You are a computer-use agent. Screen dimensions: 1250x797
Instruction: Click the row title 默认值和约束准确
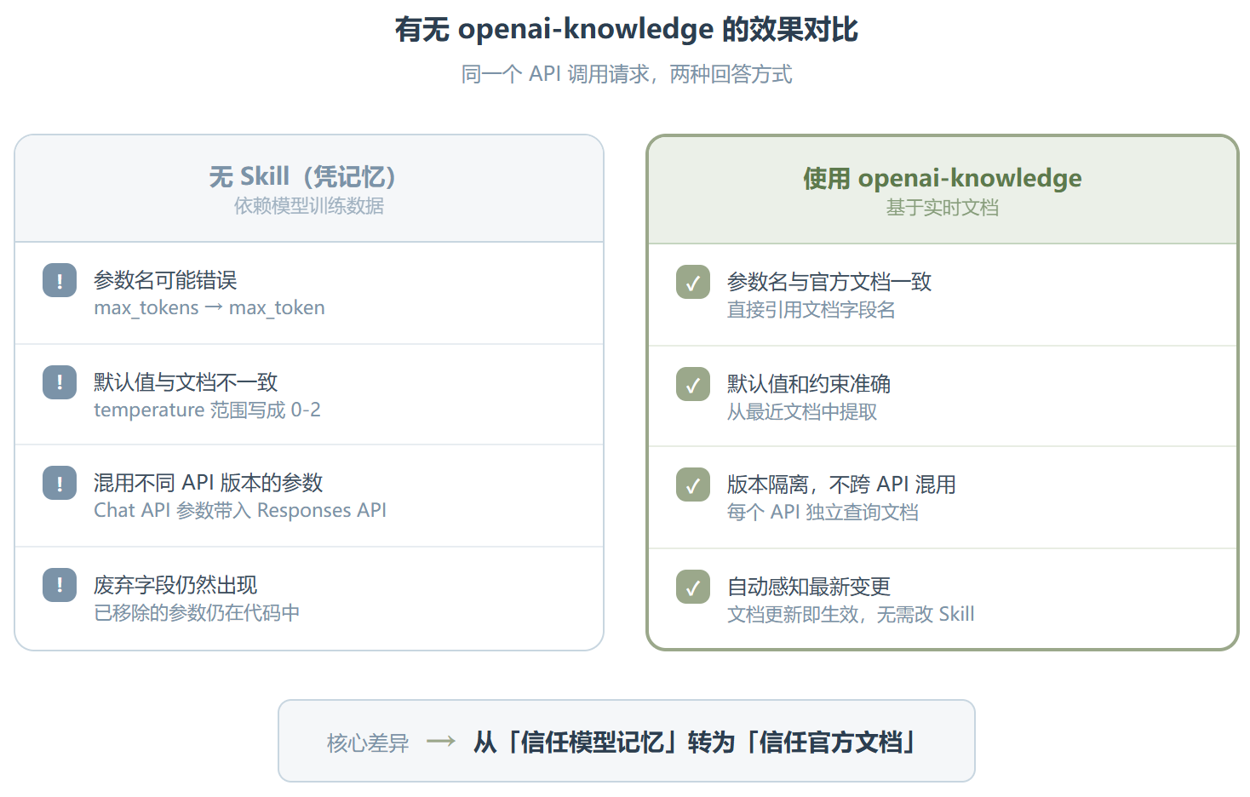coord(809,384)
